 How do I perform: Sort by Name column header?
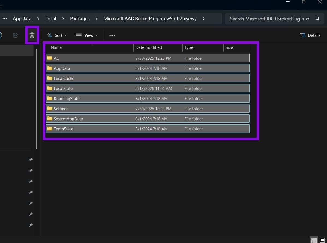click(x=90, y=47)
